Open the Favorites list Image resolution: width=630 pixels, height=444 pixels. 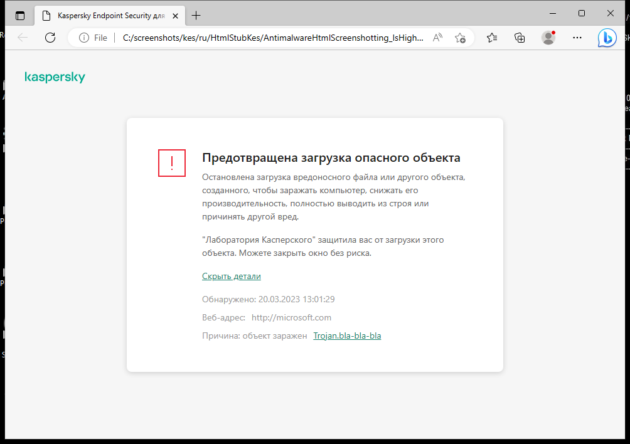pyautogui.click(x=492, y=38)
